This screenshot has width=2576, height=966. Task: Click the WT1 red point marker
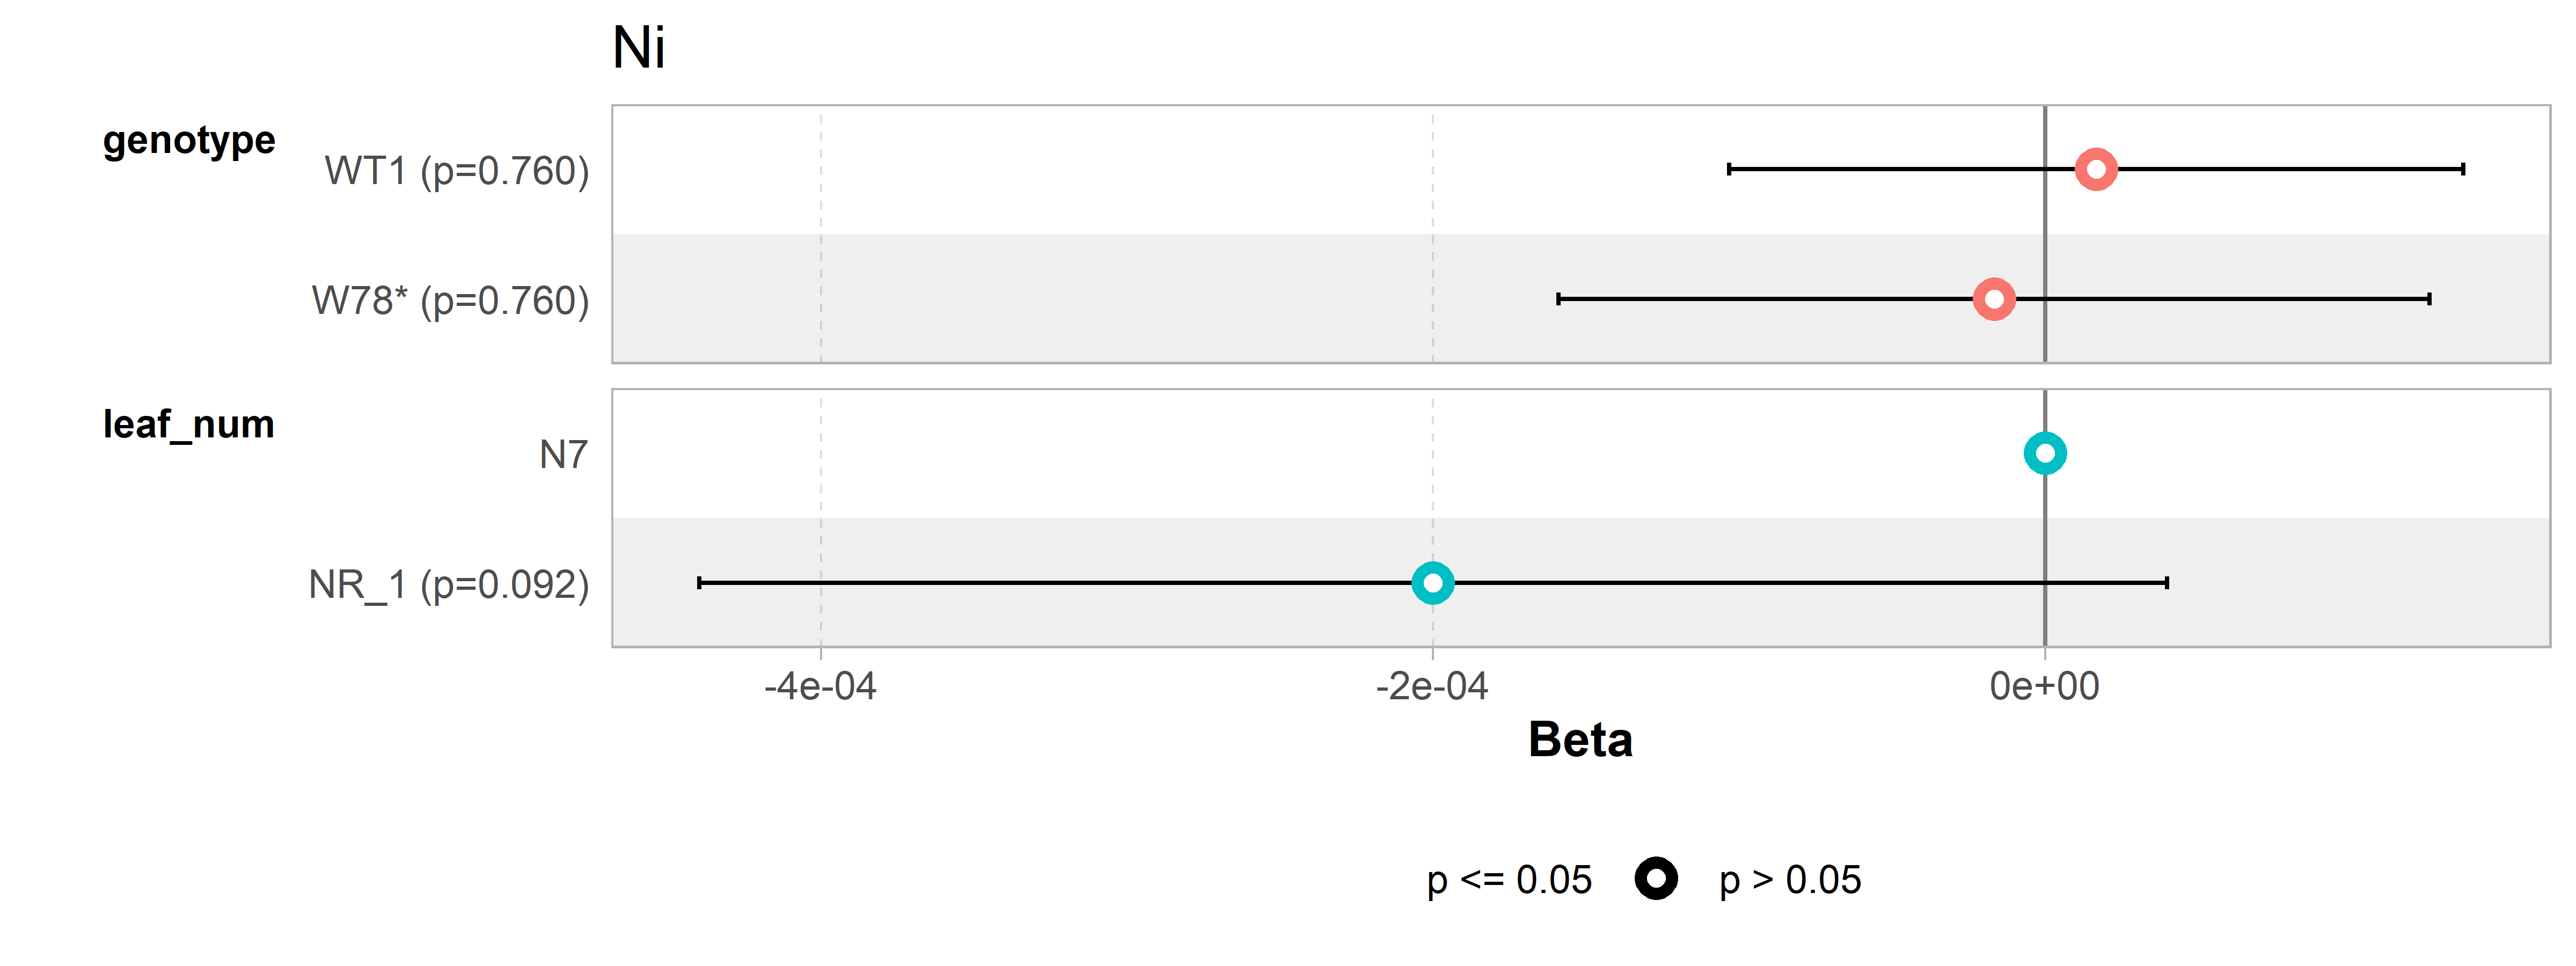(2095, 169)
